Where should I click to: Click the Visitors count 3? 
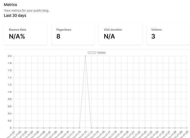coord(153,36)
